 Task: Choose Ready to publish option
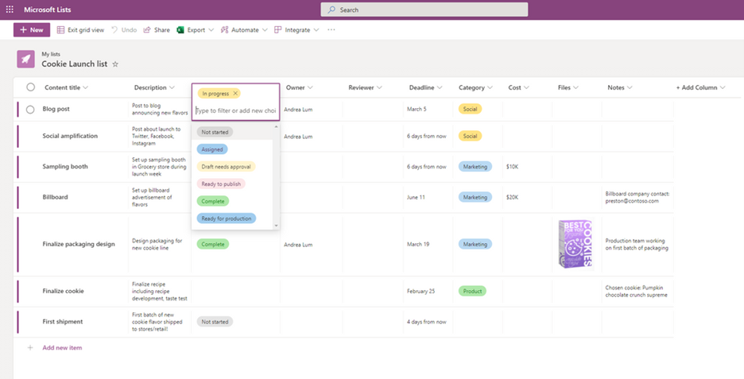(221, 184)
